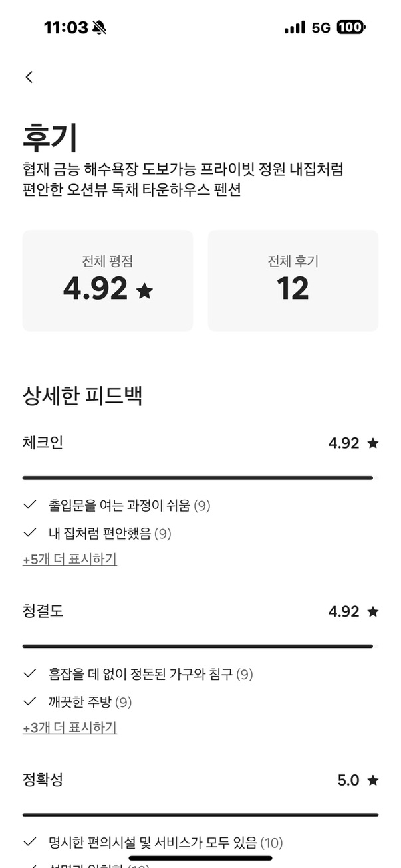
Task: Tap the star beside 정확성 rating
Action: pyautogui.click(x=372, y=780)
